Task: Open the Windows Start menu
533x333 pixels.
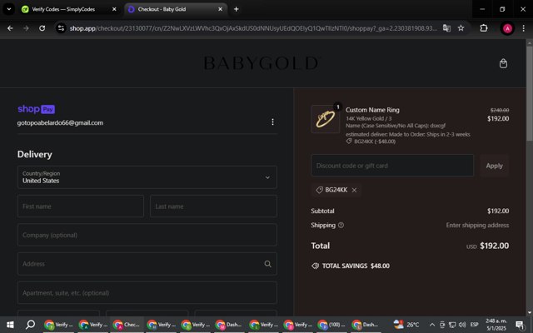Action: (x=10, y=325)
